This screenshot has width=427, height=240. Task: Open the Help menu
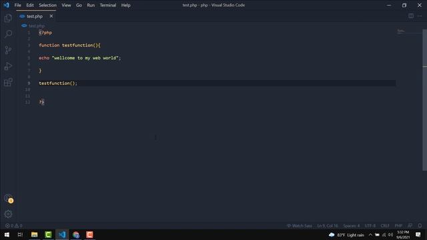(x=126, y=5)
